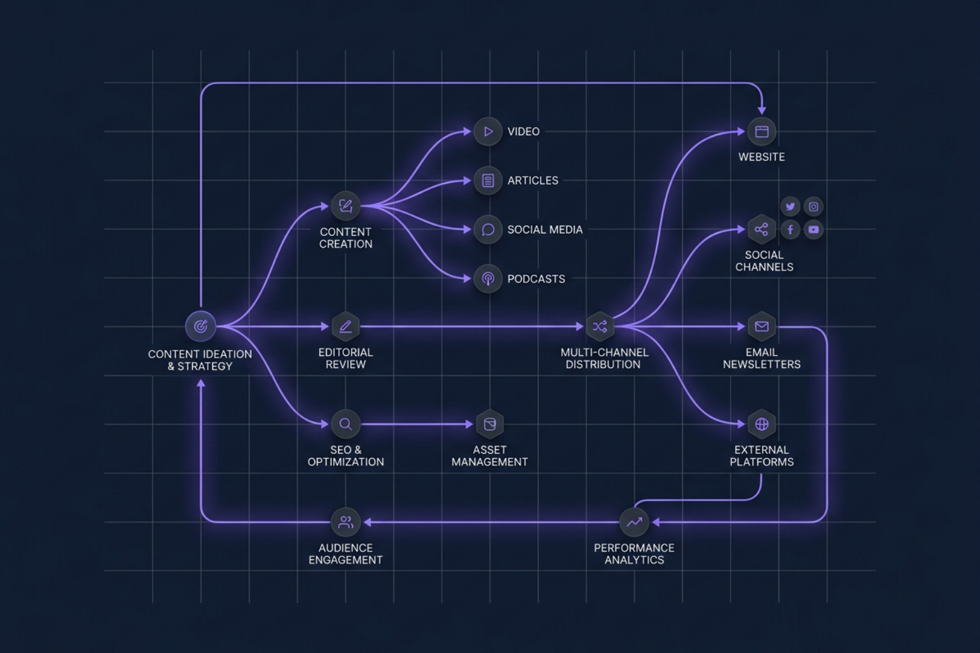Image resolution: width=980 pixels, height=653 pixels.
Task: Click the MULTI-CHANNEL DISTRIBUTION text label
Action: click(x=604, y=358)
